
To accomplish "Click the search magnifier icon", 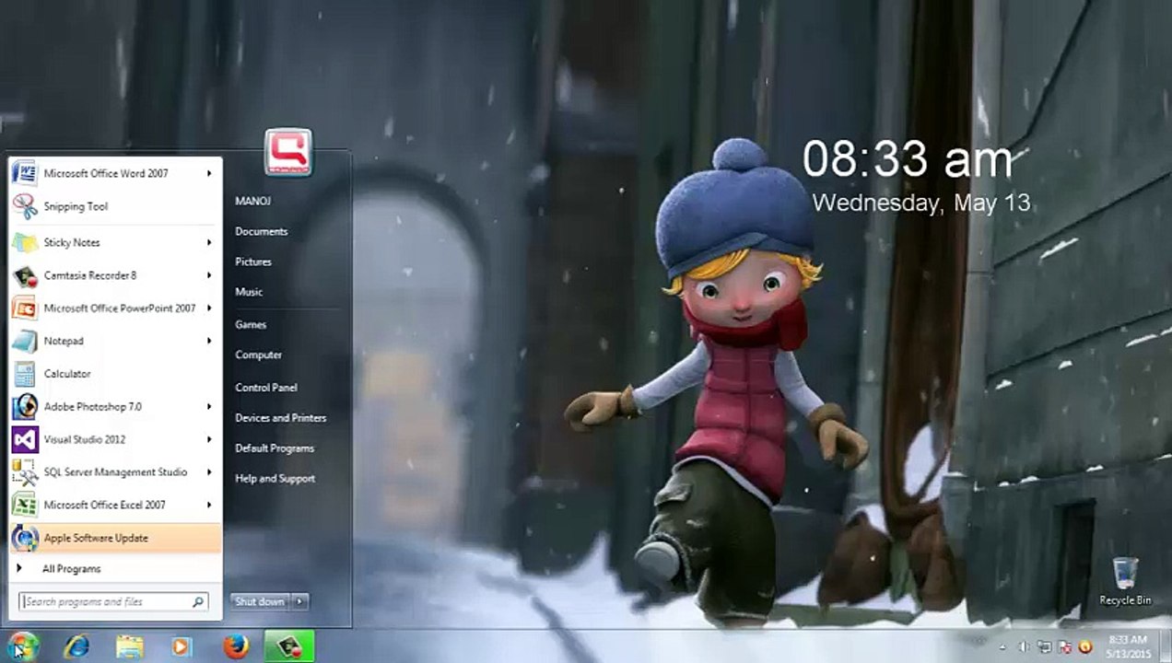I will point(197,602).
